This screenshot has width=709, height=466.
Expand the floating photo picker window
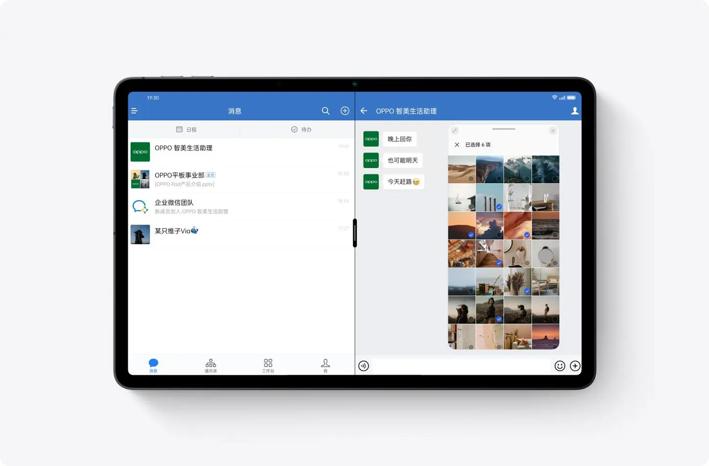(454, 131)
